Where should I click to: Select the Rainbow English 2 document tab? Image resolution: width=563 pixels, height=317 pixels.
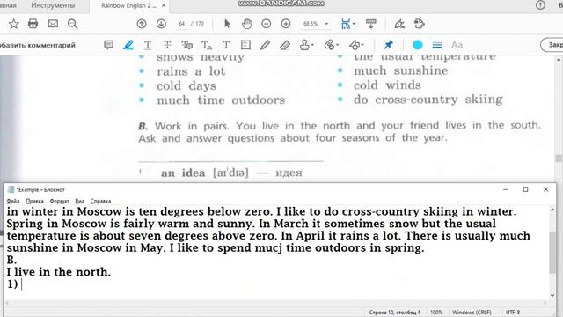(129, 5)
